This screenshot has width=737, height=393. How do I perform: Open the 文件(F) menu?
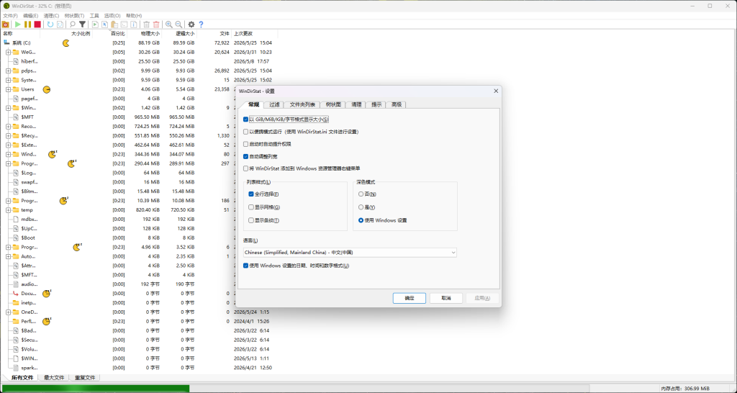[x=10, y=16]
